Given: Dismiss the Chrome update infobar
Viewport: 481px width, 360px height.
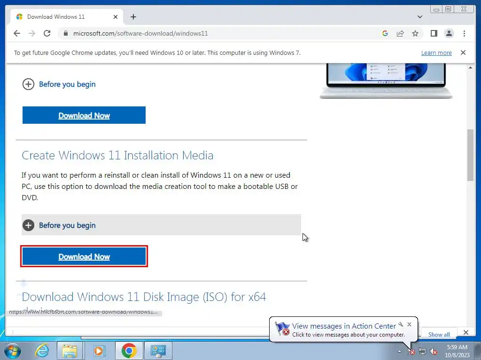Looking at the screenshot, I should [x=463, y=52].
